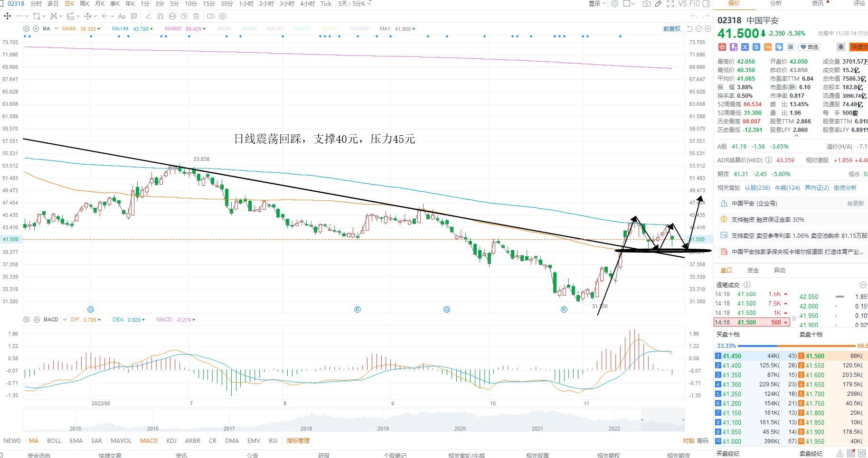Expand the MA indicator type dropdown
This screenshot has width=868, height=458.
56,29
